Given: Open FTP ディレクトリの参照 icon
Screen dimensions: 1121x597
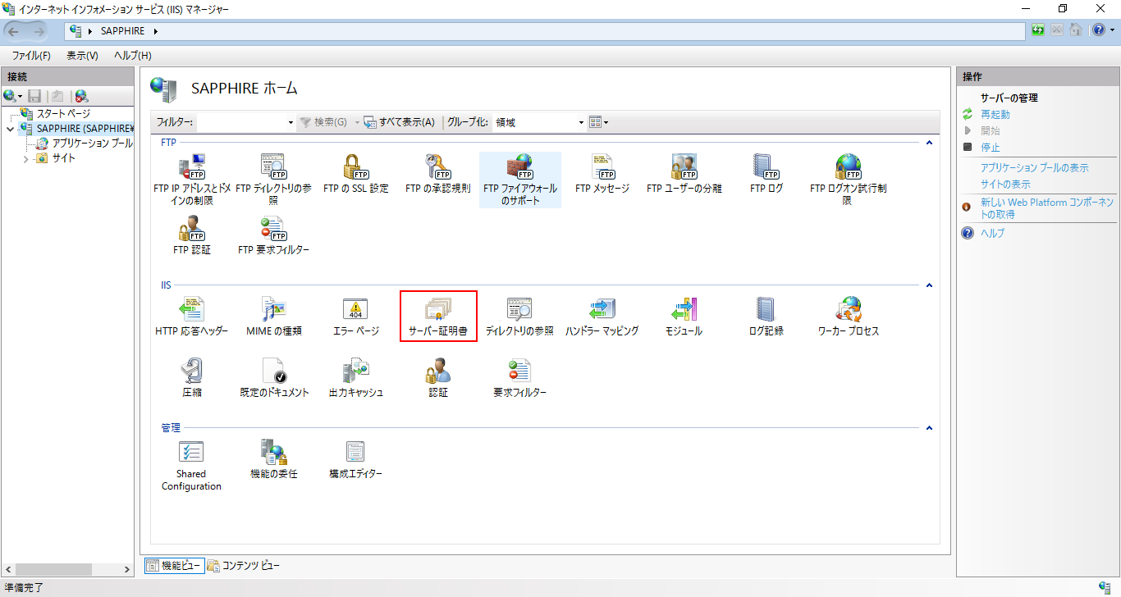Looking at the screenshot, I should (273, 180).
